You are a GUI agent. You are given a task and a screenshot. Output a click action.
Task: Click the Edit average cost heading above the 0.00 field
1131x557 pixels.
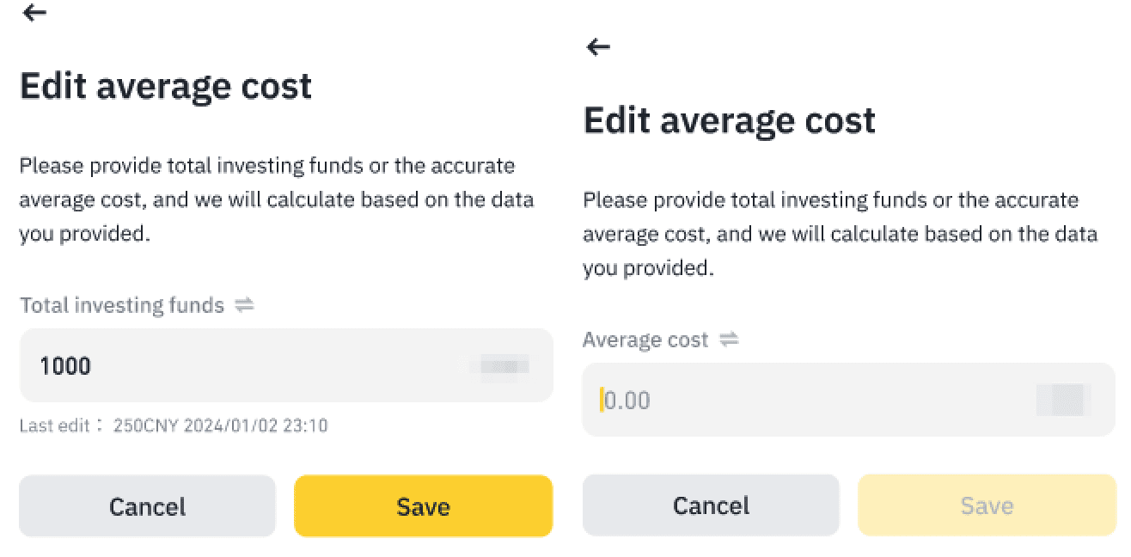pyautogui.click(x=729, y=120)
